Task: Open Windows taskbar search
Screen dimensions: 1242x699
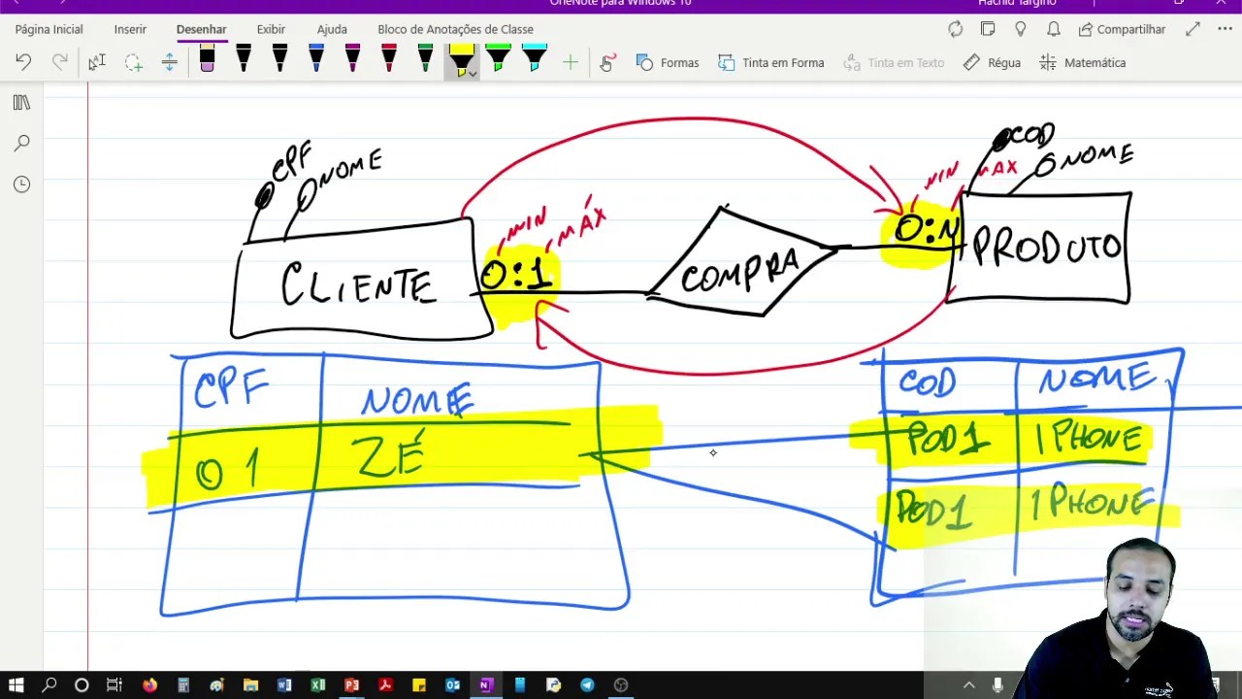Action: [49, 685]
